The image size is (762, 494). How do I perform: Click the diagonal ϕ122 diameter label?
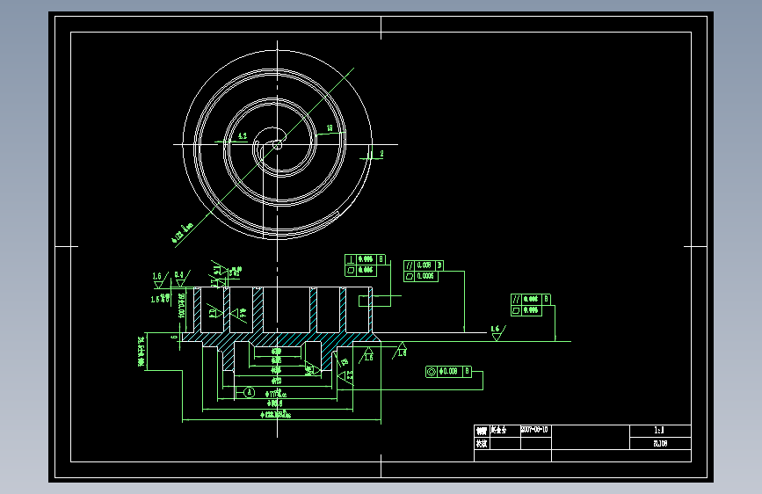click(x=182, y=233)
